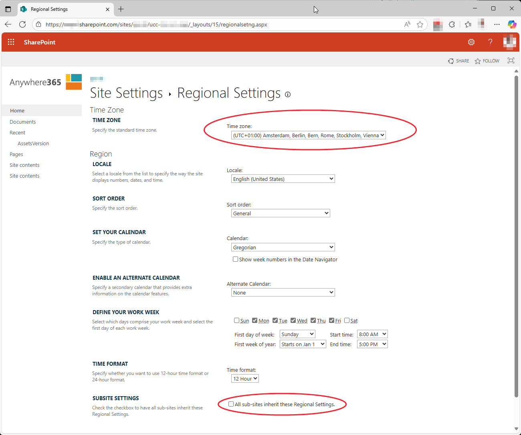The image size is (521, 435).
Task: Click the Regional Settings info icon
Action: [288, 94]
